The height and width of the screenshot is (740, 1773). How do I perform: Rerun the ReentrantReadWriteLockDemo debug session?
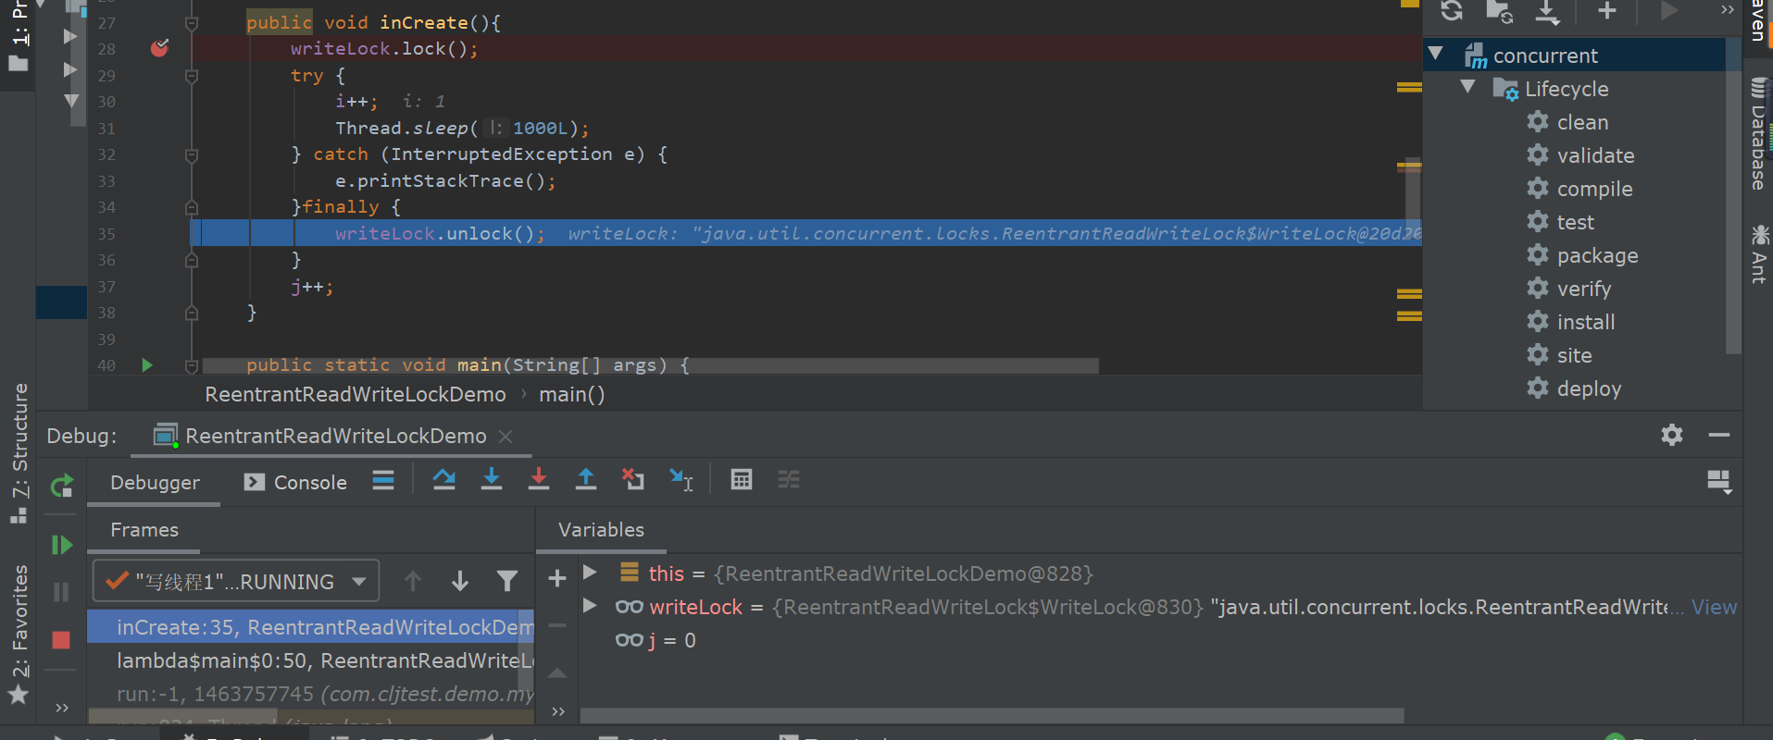pos(62,485)
